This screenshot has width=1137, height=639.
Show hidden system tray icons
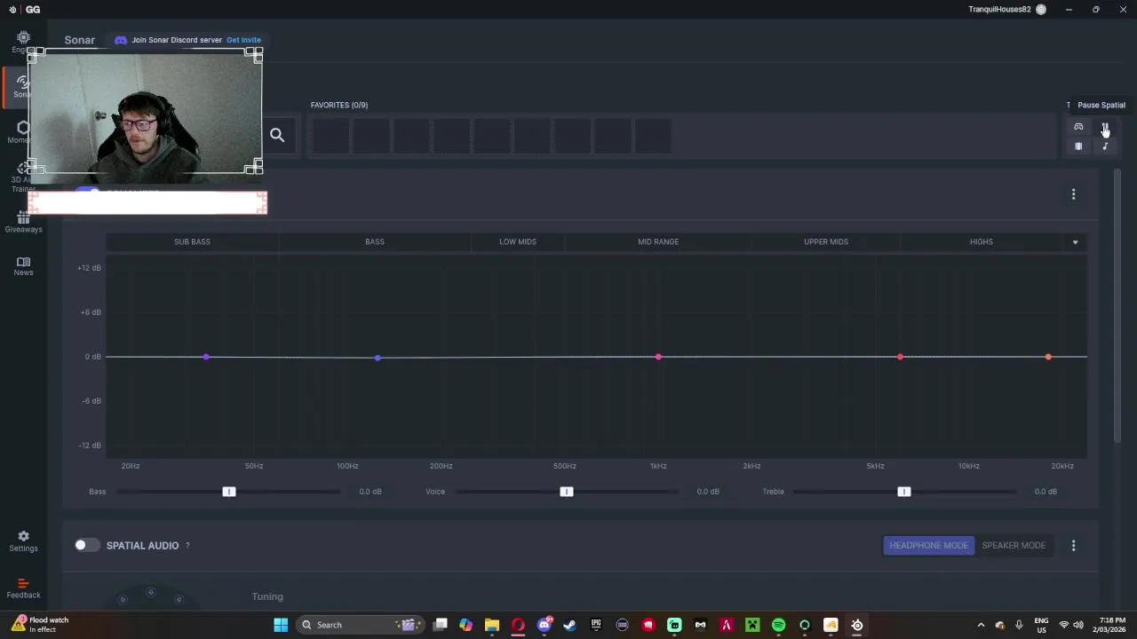[x=981, y=625]
